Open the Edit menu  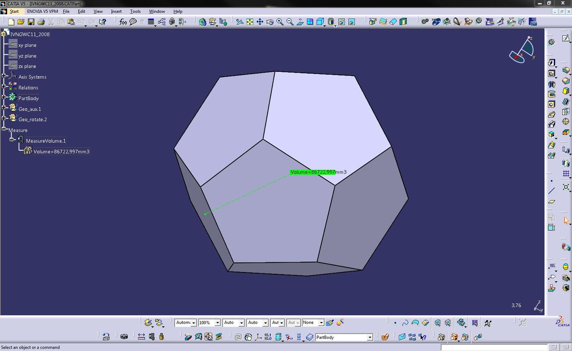pyautogui.click(x=81, y=11)
